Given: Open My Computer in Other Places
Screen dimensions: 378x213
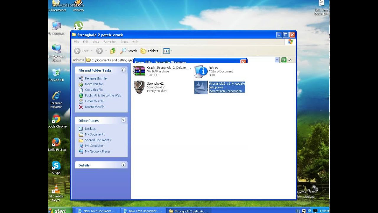Looking at the screenshot, I should click(94, 146).
